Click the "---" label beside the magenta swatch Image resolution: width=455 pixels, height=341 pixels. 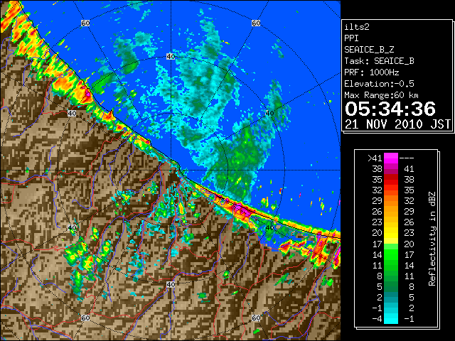pyautogui.click(x=407, y=158)
